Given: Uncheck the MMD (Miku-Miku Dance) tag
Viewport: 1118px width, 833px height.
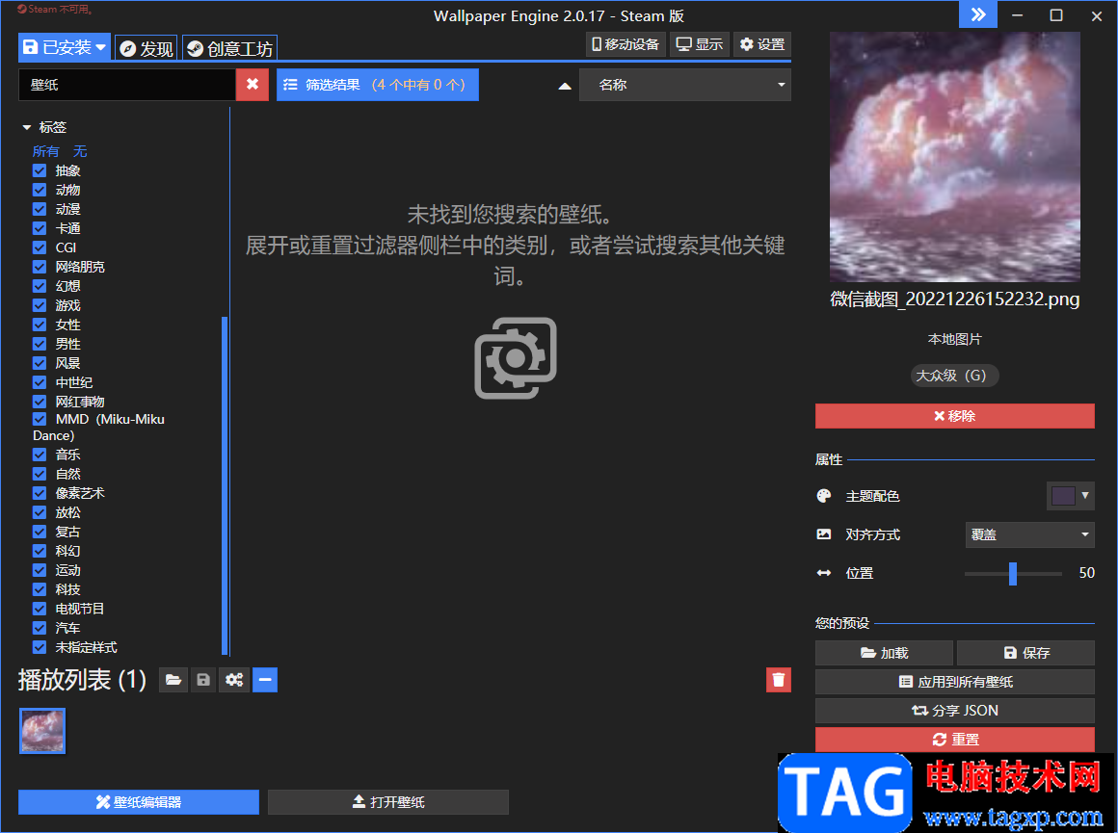Looking at the screenshot, I should click(40, 419).
